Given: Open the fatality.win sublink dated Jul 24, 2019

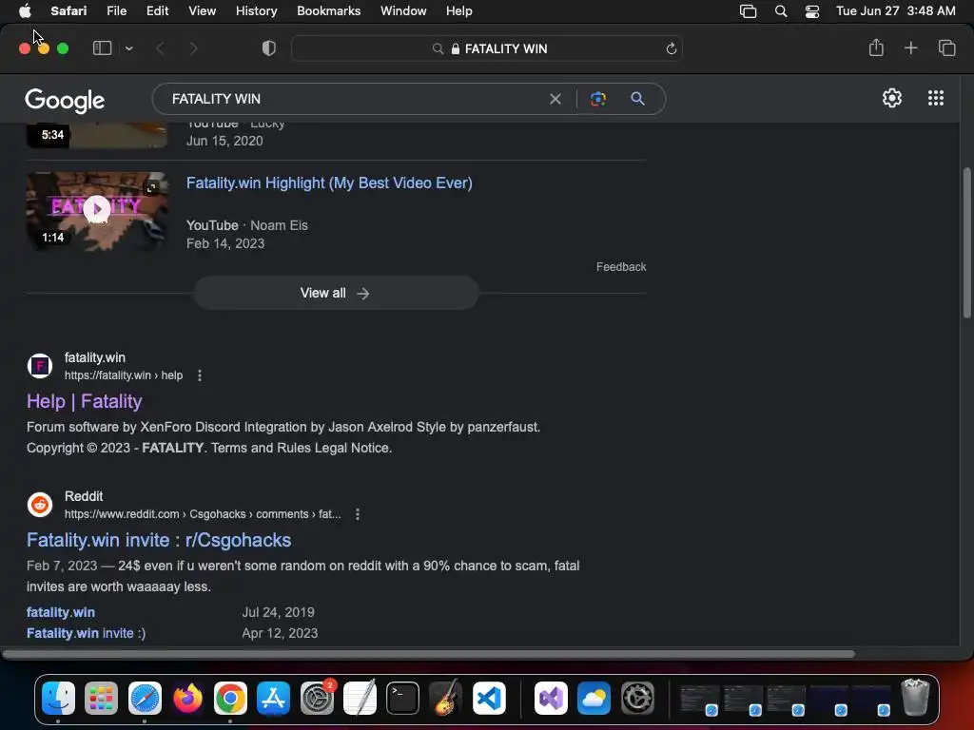Looking at the screenshot, I should 61,612.
